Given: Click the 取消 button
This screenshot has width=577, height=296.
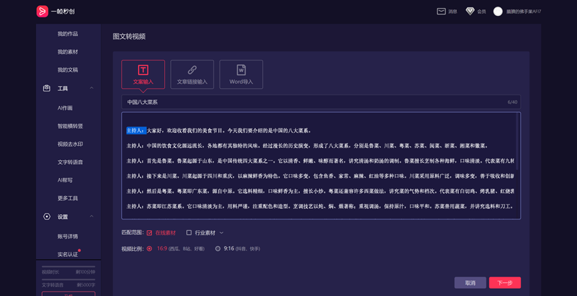Looking at the screenshot, I should click(470, 283).
